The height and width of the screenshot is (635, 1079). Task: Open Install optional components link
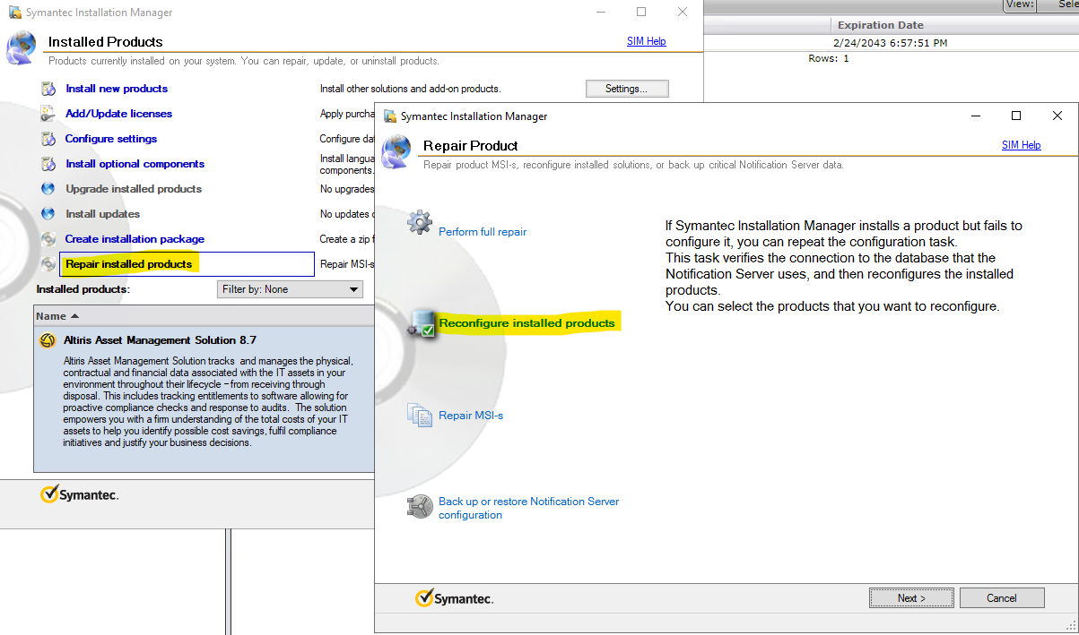point(135,164)
